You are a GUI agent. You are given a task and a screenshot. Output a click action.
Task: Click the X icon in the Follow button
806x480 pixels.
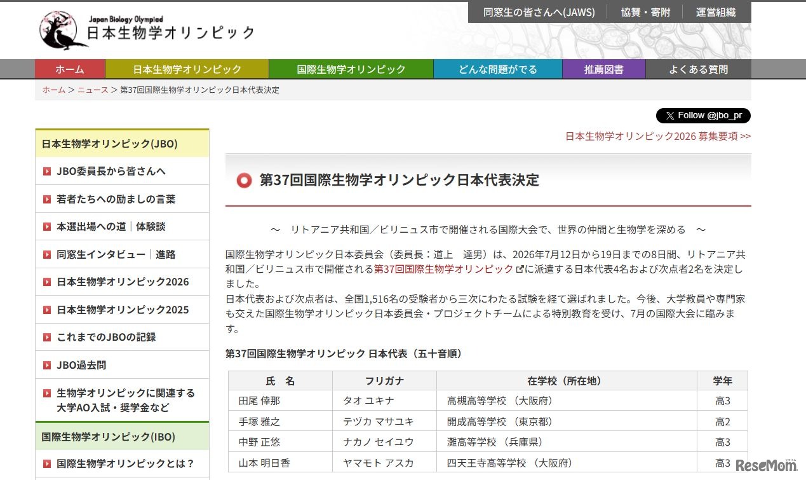coord(669,116)
